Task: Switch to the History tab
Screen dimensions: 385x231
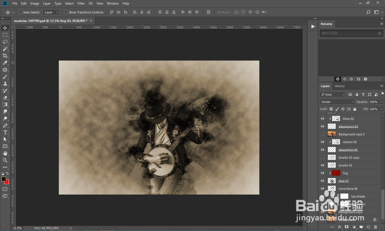Action: (340, 86)
